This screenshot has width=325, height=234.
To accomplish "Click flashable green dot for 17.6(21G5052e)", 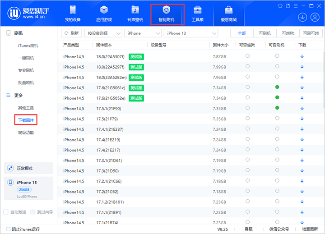I will tap(277, 97).
